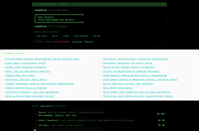Open the Ford Escort Arabaları Çatı Tipi topic
199x131 pixels.
pyautogui.click(x=32, y=92)
